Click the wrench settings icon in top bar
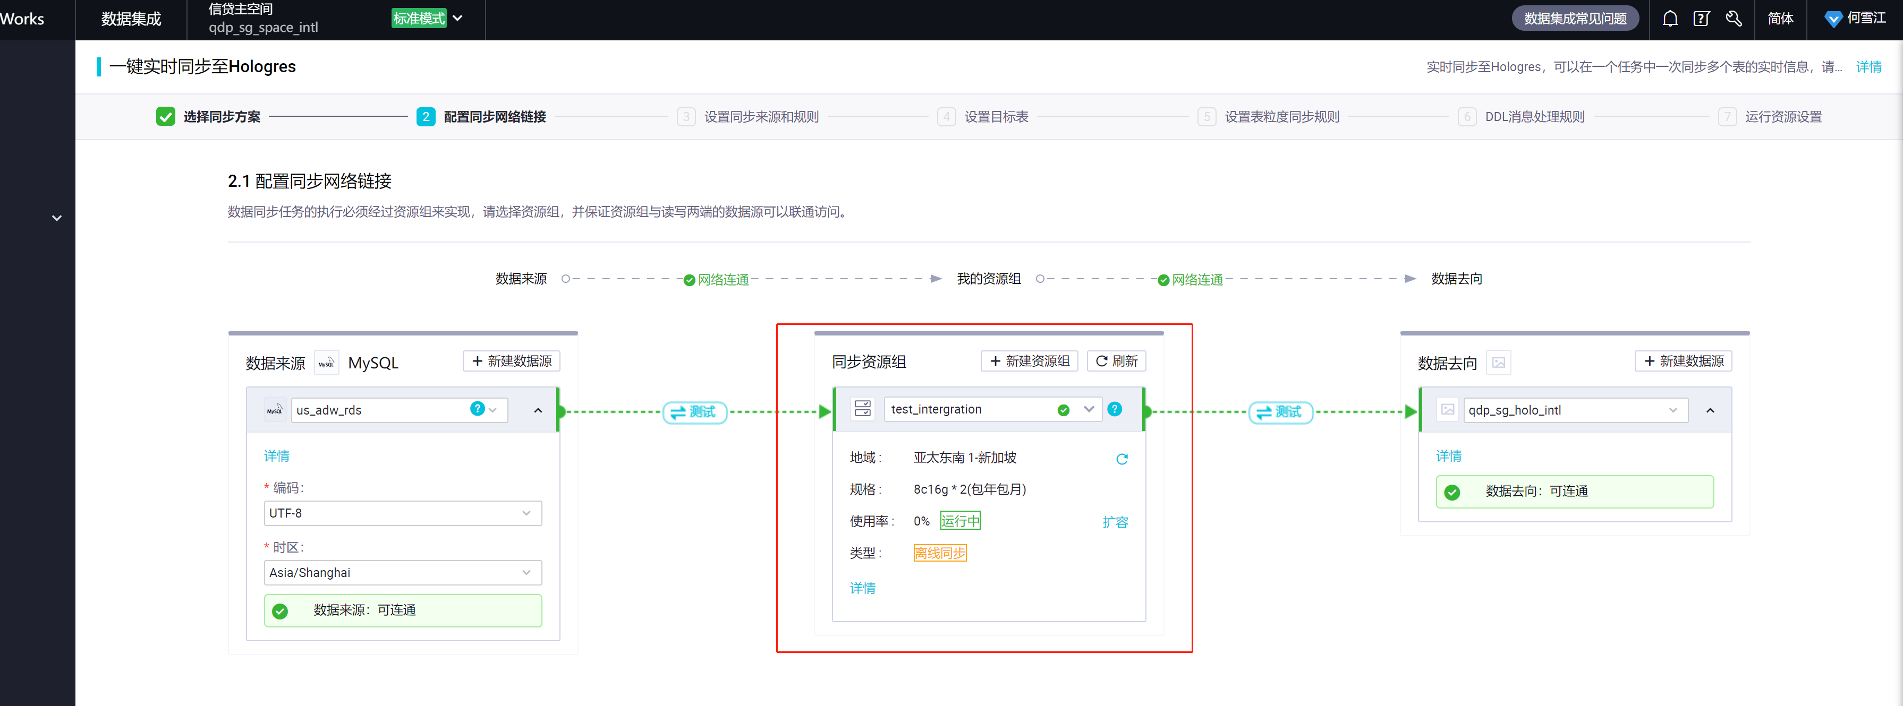Viewport: 1903px width, 706px height. click(x=1734, y=19)
